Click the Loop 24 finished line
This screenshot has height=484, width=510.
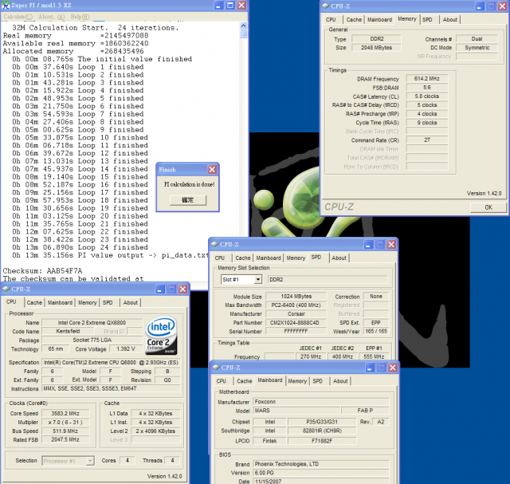point(80,247)
